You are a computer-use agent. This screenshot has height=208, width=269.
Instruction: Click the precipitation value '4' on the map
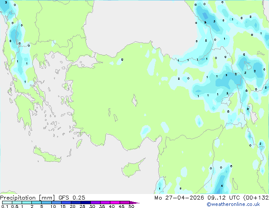222,186
